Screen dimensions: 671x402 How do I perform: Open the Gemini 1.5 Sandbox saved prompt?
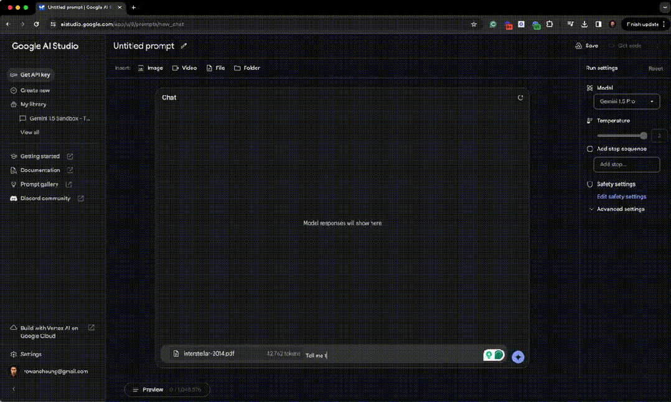click(x=55, y=118)
